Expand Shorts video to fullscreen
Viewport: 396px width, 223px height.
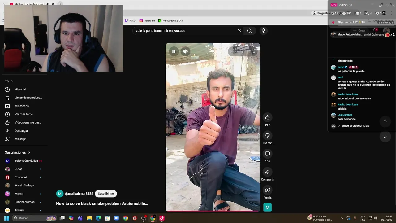click(x=253, y=51)
